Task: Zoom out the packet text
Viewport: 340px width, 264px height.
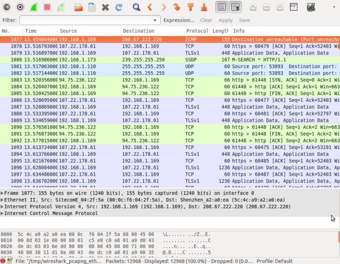Action: [267, 7]
